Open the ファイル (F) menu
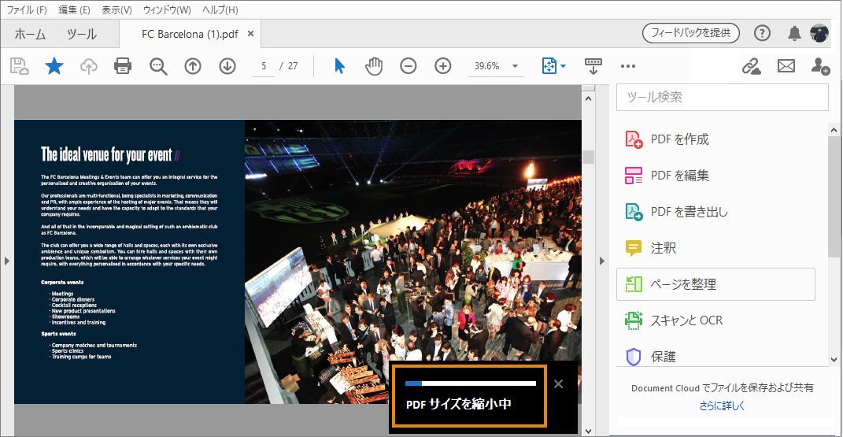The image size is (843, 437). coord(26,9)
